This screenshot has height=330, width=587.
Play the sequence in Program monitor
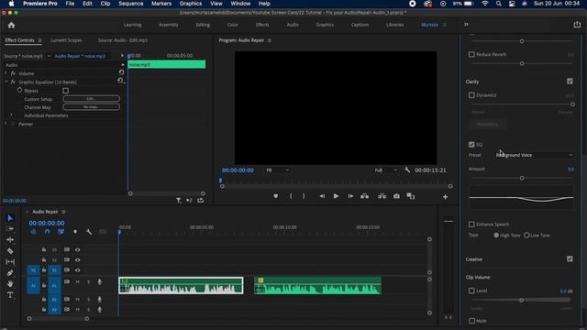336,196
